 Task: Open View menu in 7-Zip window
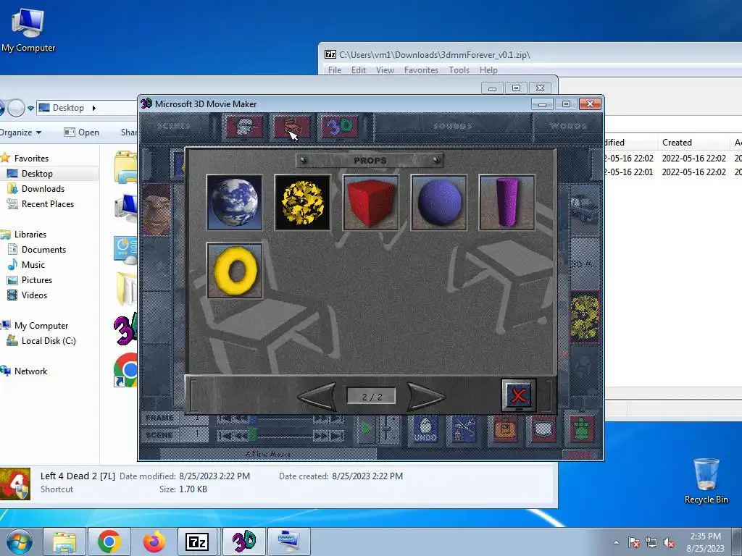coord(385,70)
